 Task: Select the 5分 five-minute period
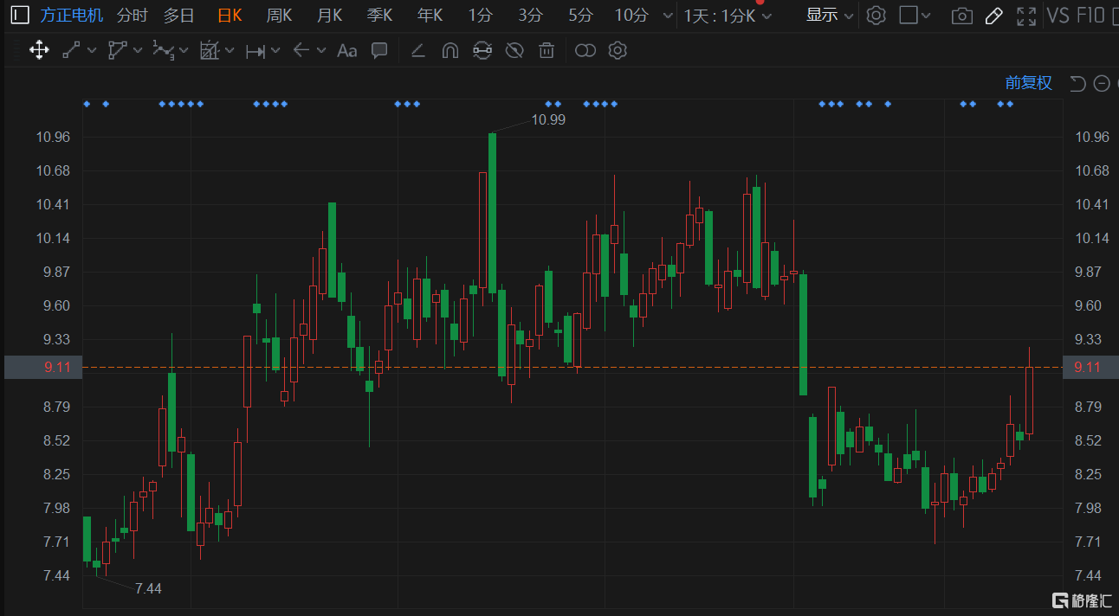[x=580, y=15]
